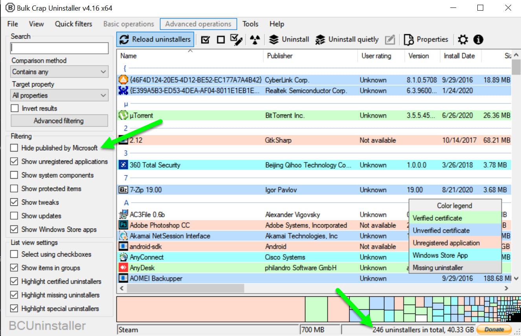
Task: Select the GtkSharp 2.12 row
Action: coord(314,140)
